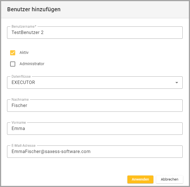
Task: Click the "Fischer" surname text
Action: tap(19, 106)
